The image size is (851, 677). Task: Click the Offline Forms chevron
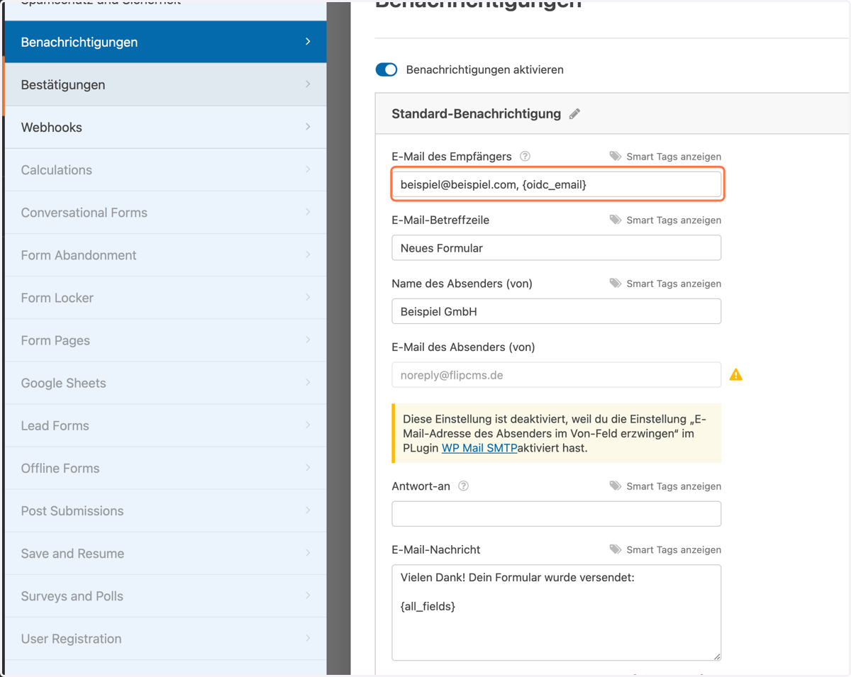click(x=308, y=468)
